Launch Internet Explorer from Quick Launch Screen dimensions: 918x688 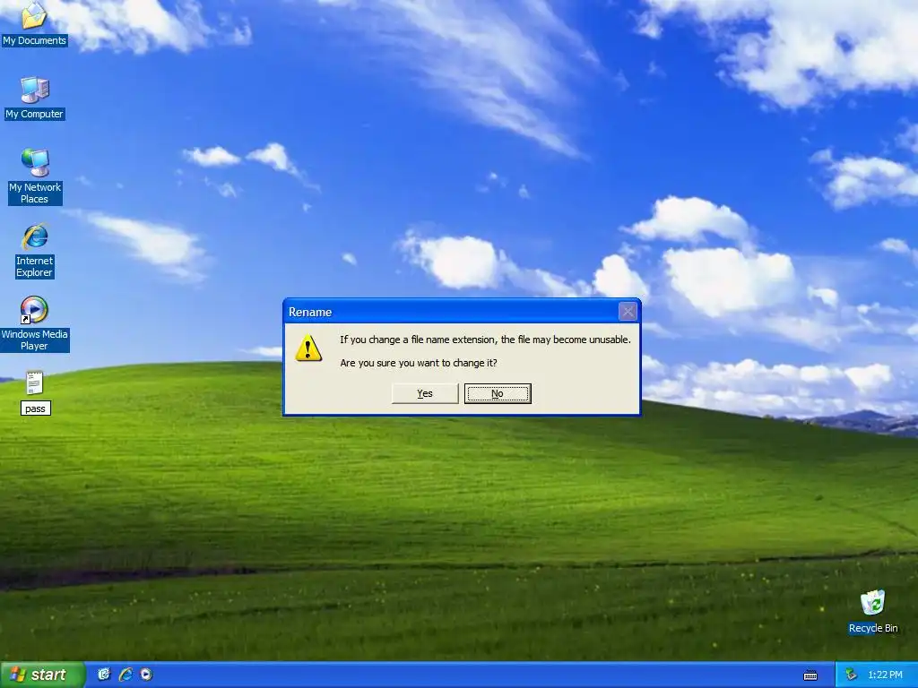tap(126, 675)
